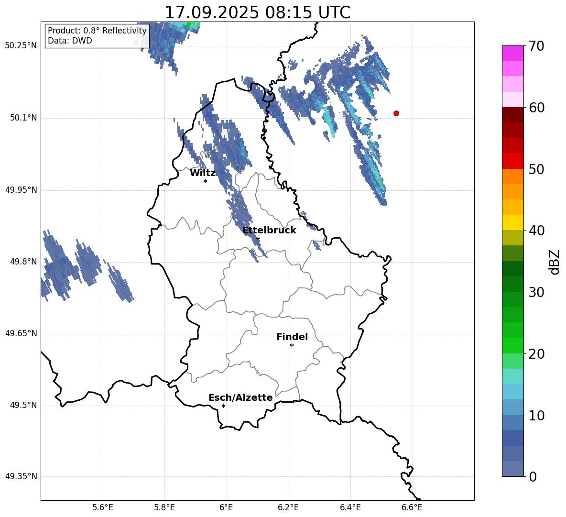Click the yellow colorbar segment above 40
566x517 pixels.
pos(513,222)
